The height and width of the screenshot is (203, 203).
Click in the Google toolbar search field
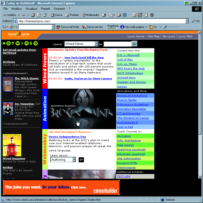pos(35,27)
